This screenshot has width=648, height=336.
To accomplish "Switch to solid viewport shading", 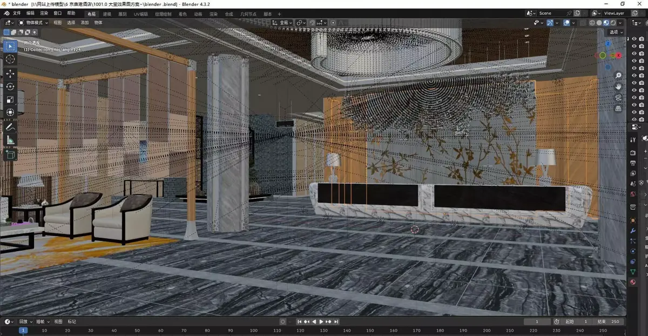I will (x=599, y=23).
